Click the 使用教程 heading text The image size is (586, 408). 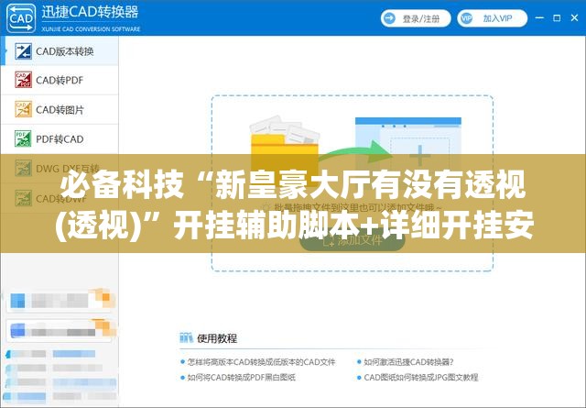[217, 338]
